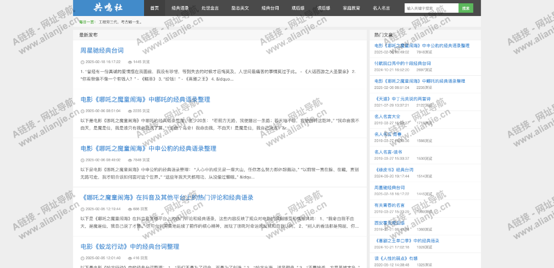This screenshot has width=554, height=268.
Task: Click eye icon beside 1445 浏览
Action: 130,62
